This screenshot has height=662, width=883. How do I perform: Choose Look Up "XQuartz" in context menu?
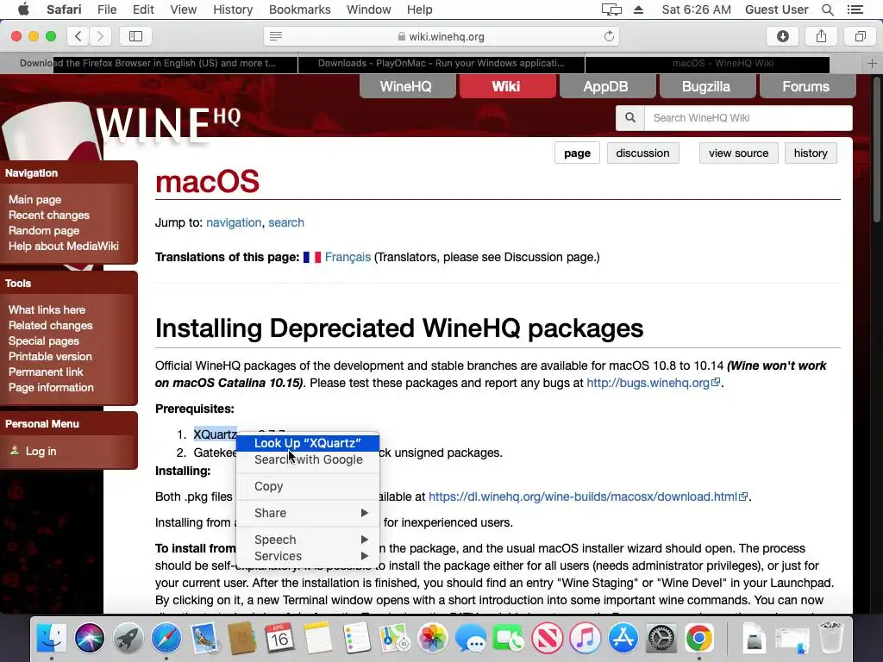pos(308,443)
